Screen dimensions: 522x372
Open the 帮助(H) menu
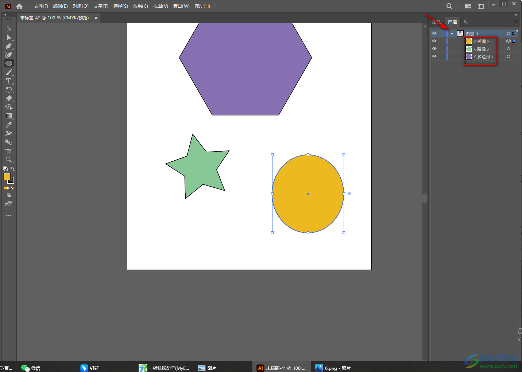tap(202, 6)
